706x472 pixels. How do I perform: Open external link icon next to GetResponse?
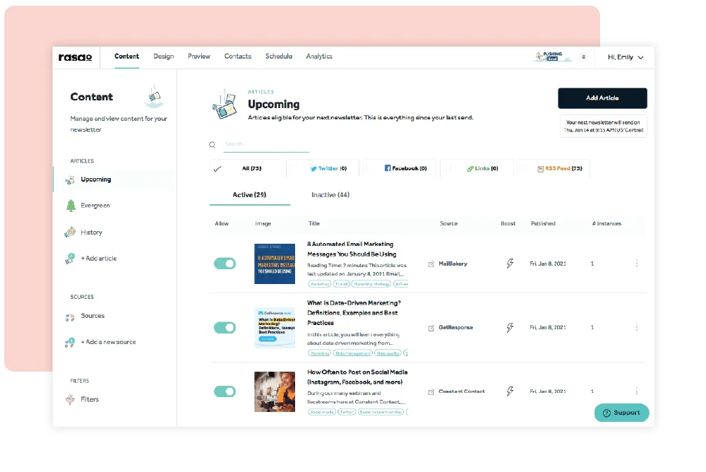pos(431,328)
